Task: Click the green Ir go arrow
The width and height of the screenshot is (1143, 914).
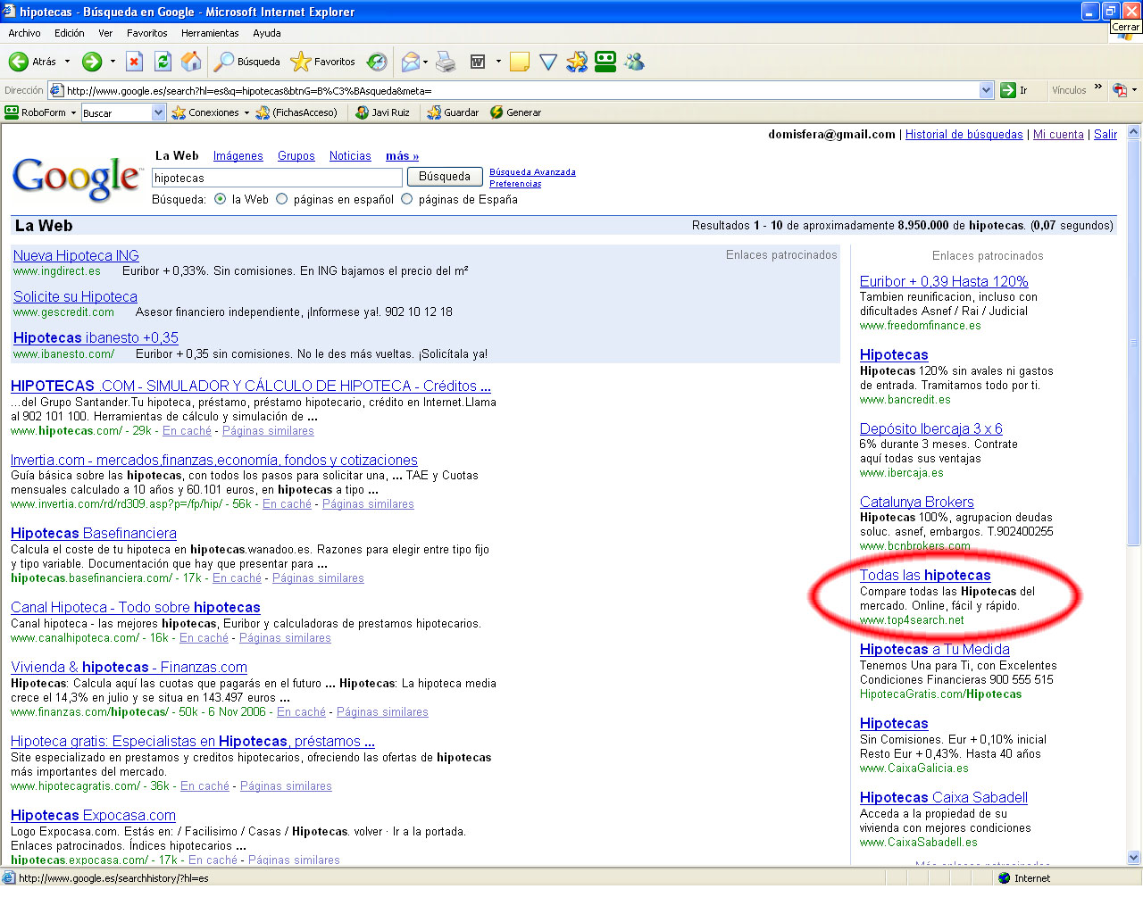Action: (1008, 90)
